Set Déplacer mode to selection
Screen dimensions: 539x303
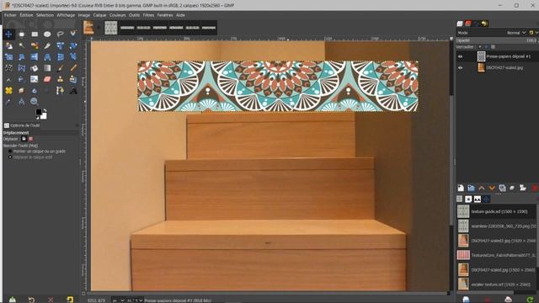point(30,139)
